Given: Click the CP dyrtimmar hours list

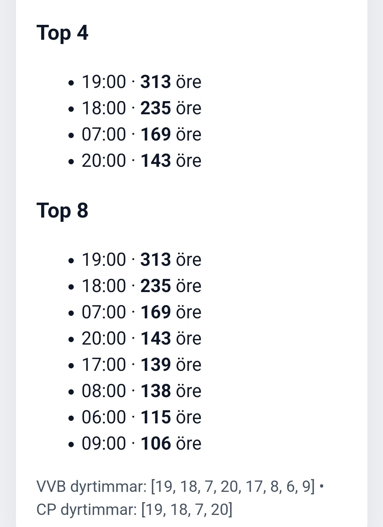Looking at the screenshot, I should click(x=187, y=510).
